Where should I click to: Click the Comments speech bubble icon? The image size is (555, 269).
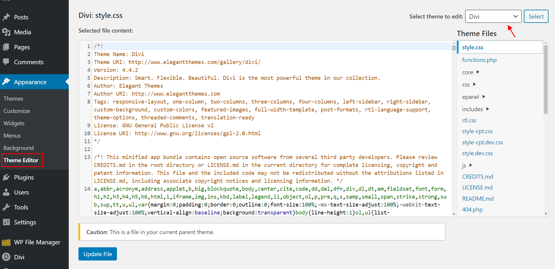click(6, 62)
